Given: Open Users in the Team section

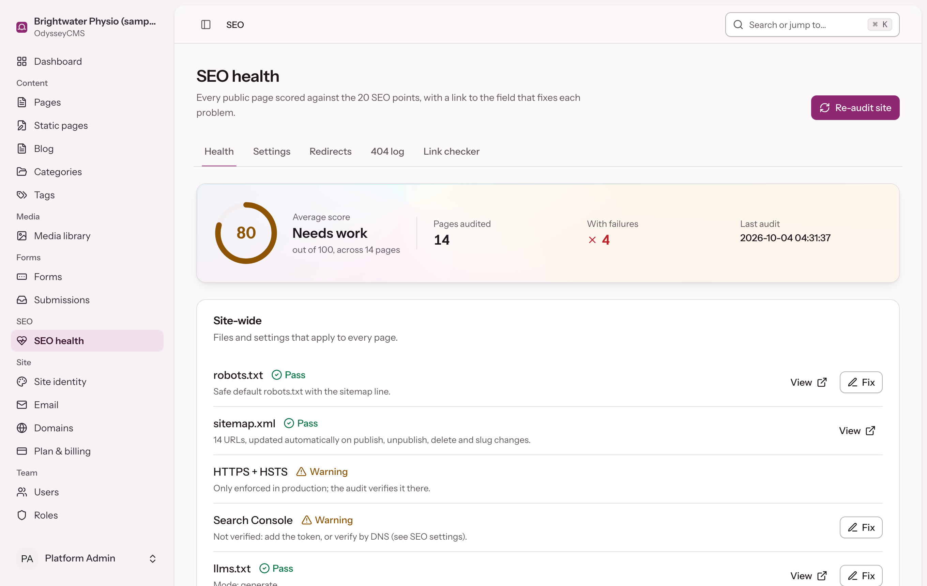Looking at the screenshot, I should [x=87, y=492].
